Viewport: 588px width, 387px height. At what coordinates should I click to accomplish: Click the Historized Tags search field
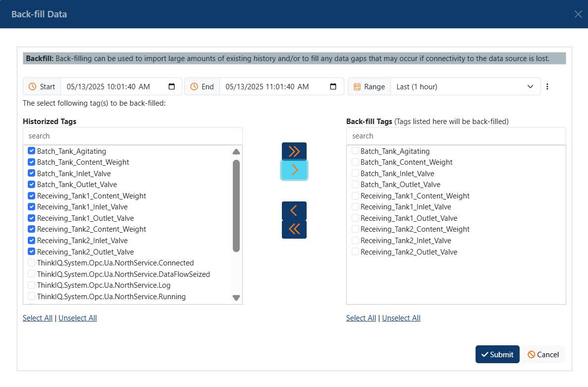coord(133,136)
